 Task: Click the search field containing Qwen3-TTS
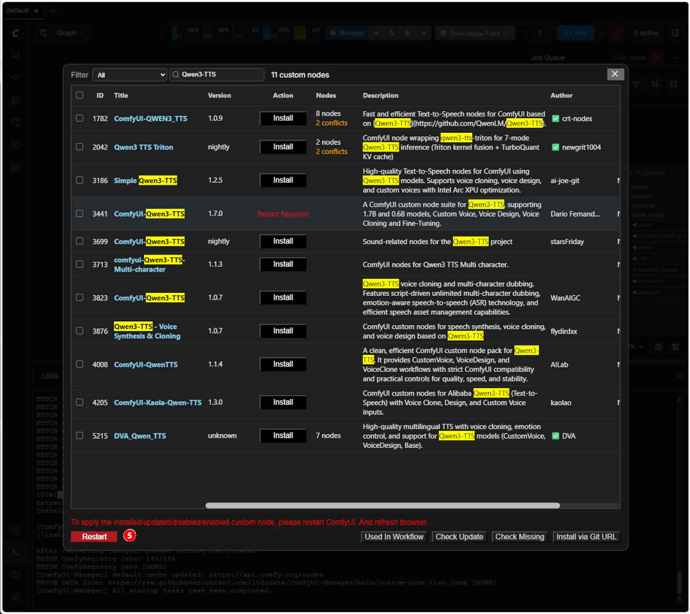(217, 75)
